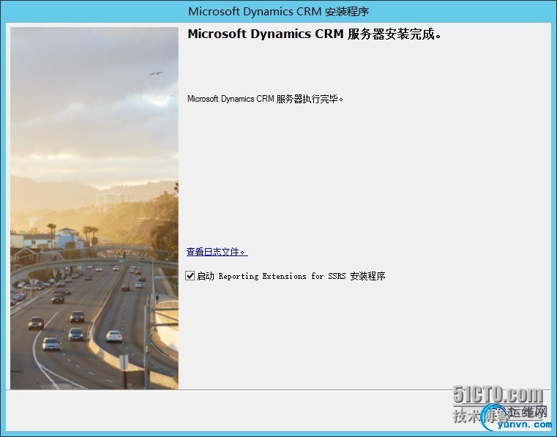557x437 pixels.
Task: Click the Microsoft Dynamics CRM 安装程序 title bar text
Action: click(x=278, y=12)
